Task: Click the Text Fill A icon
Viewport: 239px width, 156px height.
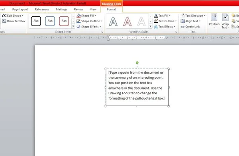Action: 156,16
